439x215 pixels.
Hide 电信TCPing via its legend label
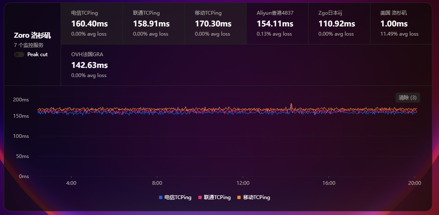pyautogui.click(x=178, y=197)
